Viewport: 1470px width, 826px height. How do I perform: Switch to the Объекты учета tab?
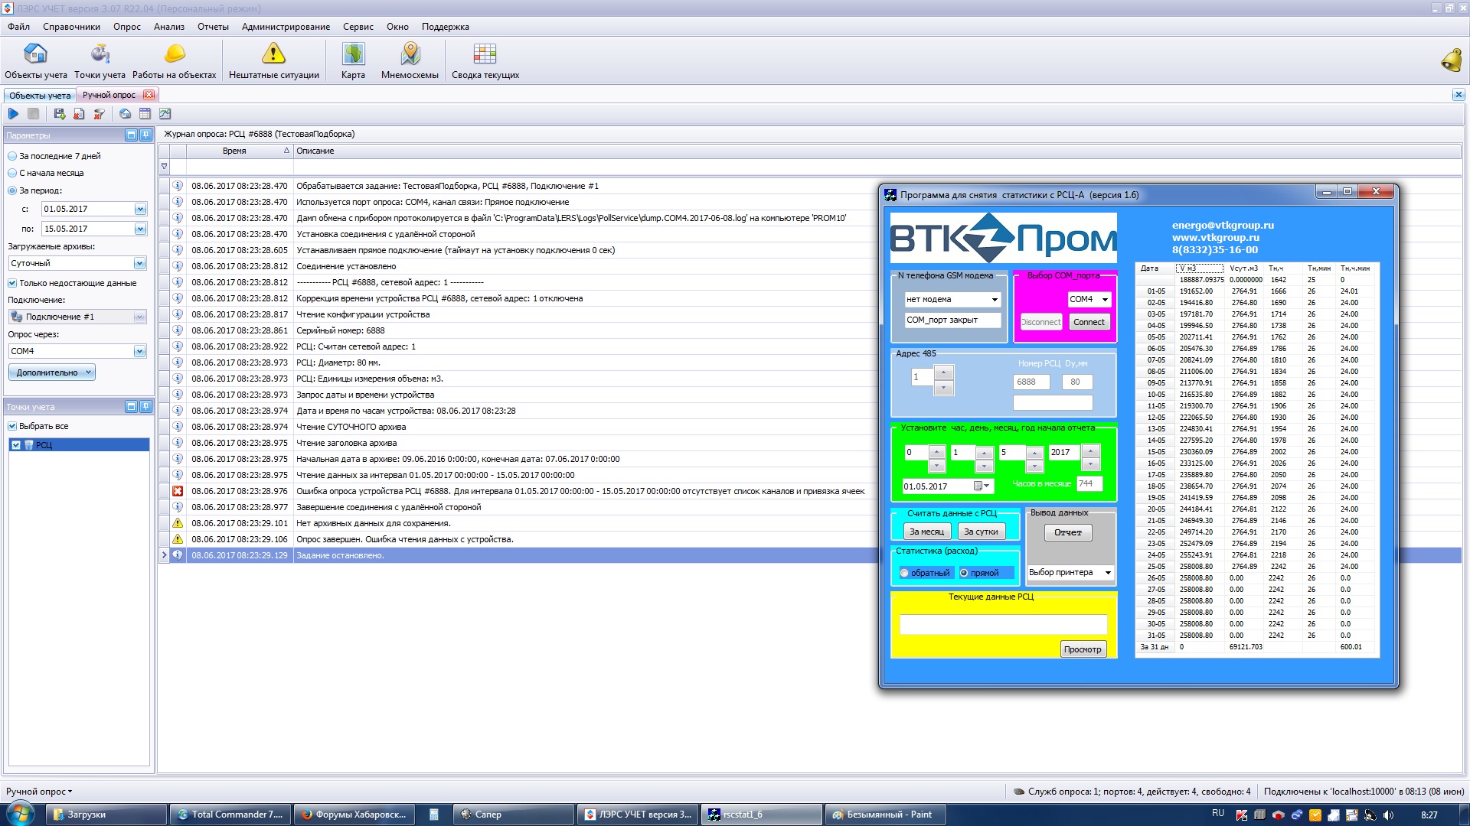click(x=40, y=96)
